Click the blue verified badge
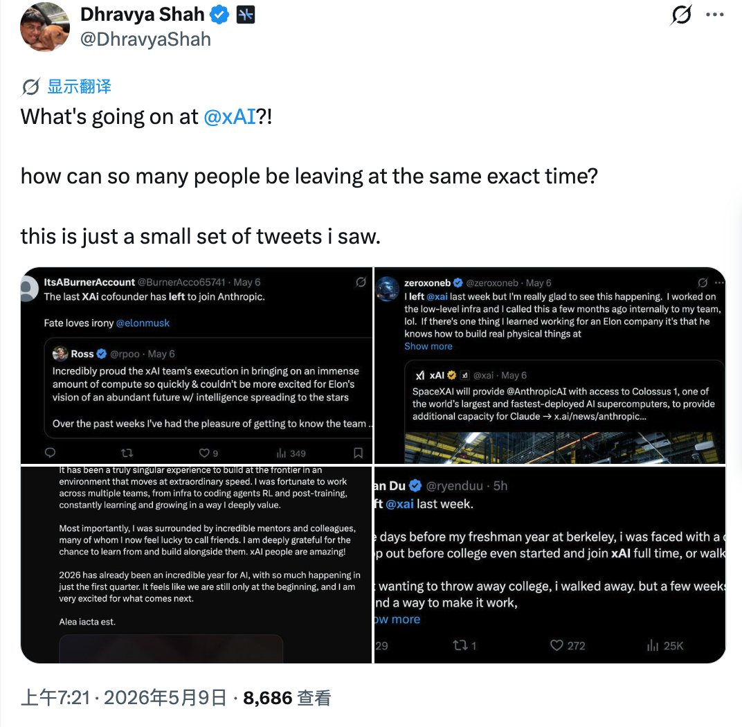This screenshot has width=742, height=727. tap(219, 15)
